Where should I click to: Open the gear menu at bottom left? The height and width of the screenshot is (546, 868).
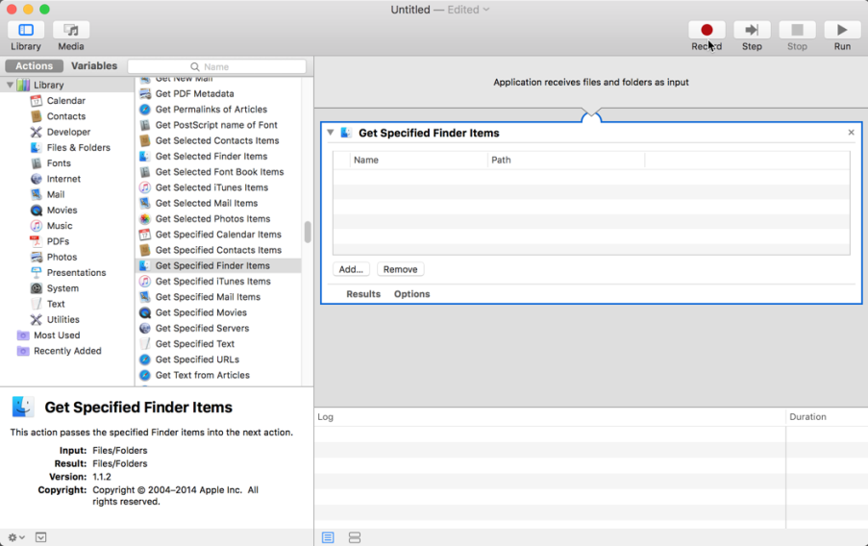(16, 537)
